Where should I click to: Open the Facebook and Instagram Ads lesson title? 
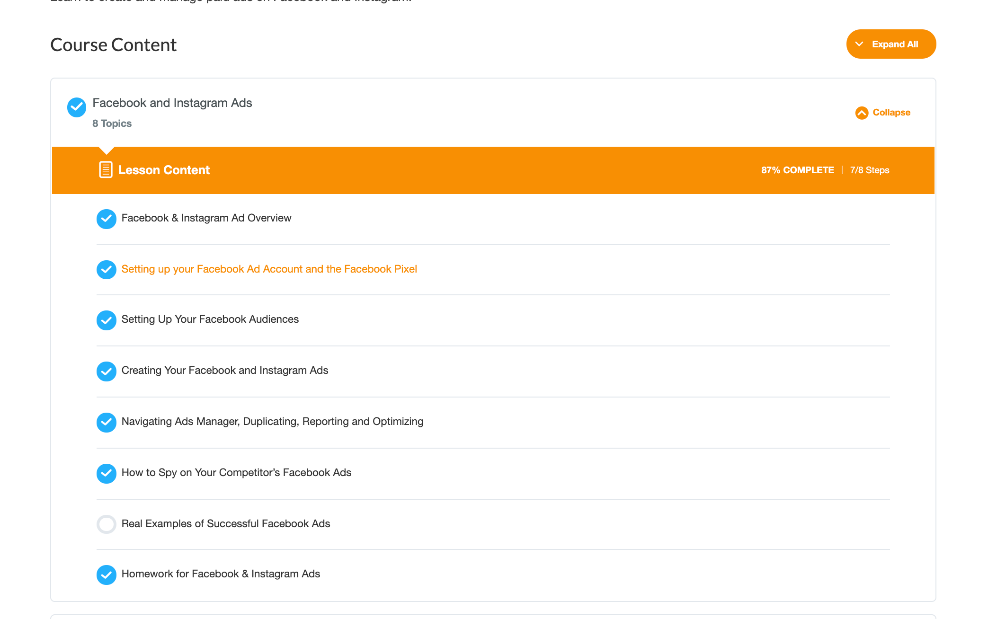coord(172,103)
